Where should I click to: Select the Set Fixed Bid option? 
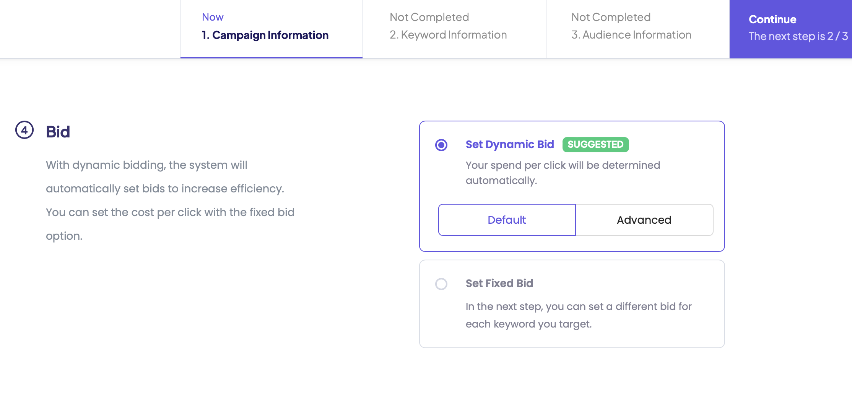pyautogui.click(x=499, y=283)
